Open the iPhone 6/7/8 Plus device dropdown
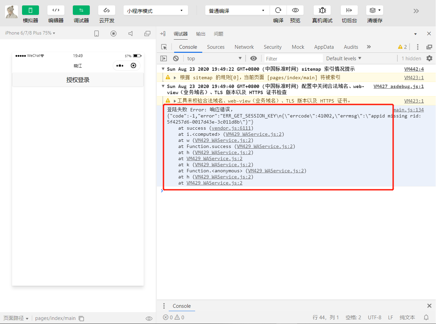 coord(30,33)
